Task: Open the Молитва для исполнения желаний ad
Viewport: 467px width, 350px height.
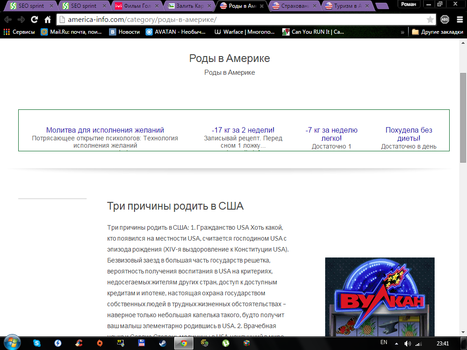Action: pyautogui.click(x=105, y=130)
